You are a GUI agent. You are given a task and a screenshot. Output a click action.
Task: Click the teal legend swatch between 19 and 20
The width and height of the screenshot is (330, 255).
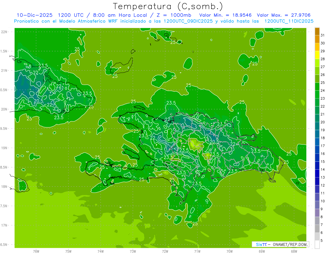pos(317,126)
